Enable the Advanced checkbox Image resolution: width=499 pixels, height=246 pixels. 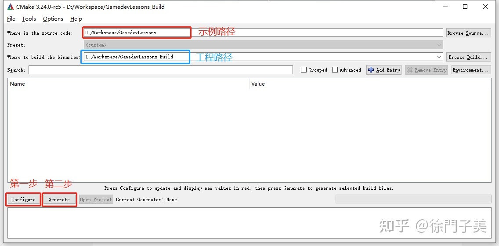tap(335, 70)
